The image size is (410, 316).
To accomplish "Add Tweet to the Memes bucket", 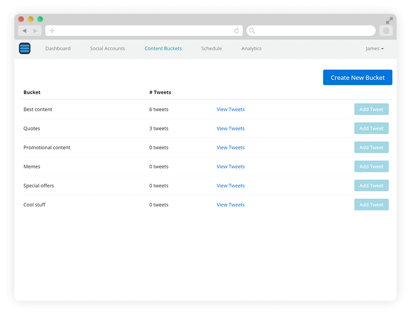I will tap(371, 166).
